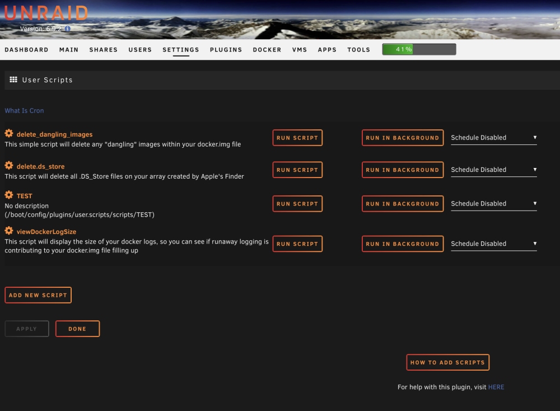The image size is (560, 411).
Task: Click the docker logs size description text
Action: pyautogui.click(x=137, y=246)
